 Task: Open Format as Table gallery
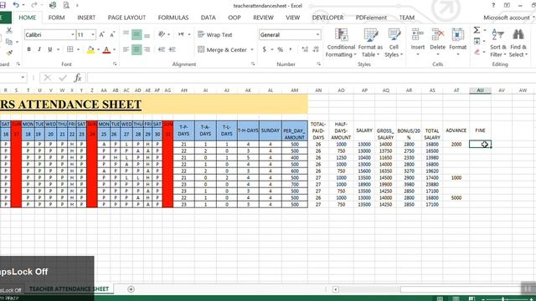[x=370, y=43]
